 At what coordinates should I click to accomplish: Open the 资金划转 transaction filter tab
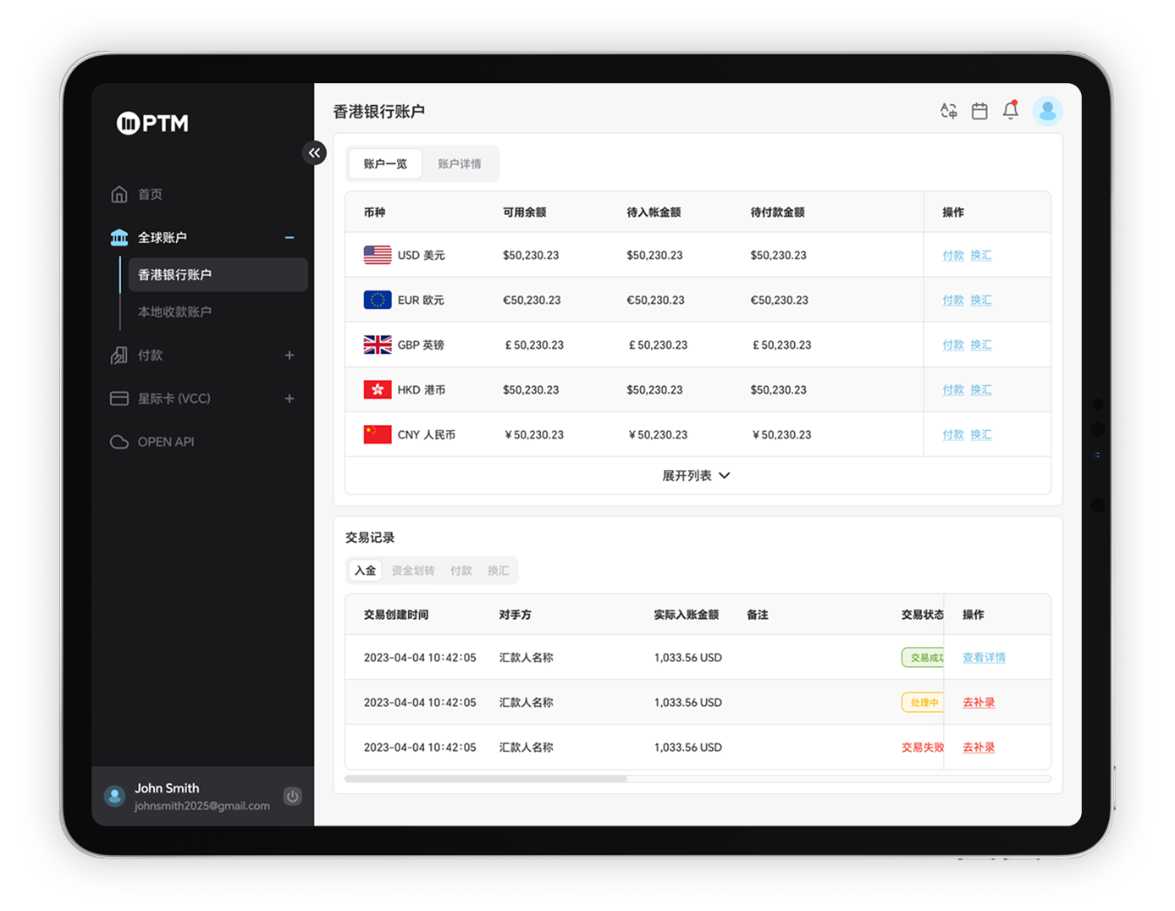(x=414, y=570)
